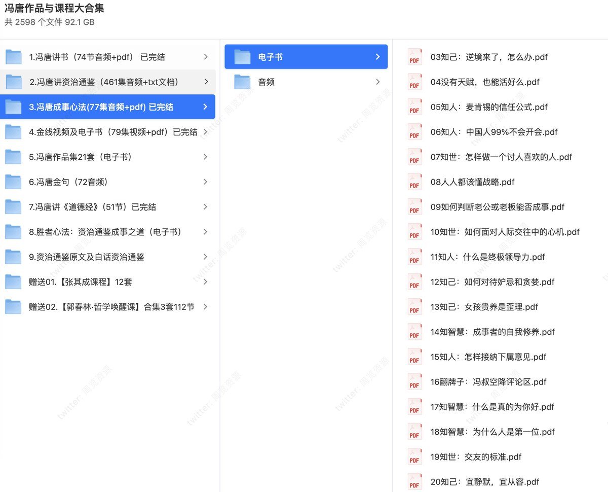Click PDF icon of 16翻牌子：冯叔空降评论区.pdf

click(415, 382)
